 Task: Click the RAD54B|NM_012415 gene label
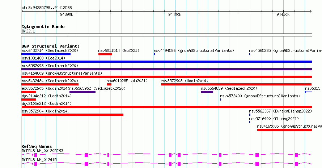coord(39,160)
